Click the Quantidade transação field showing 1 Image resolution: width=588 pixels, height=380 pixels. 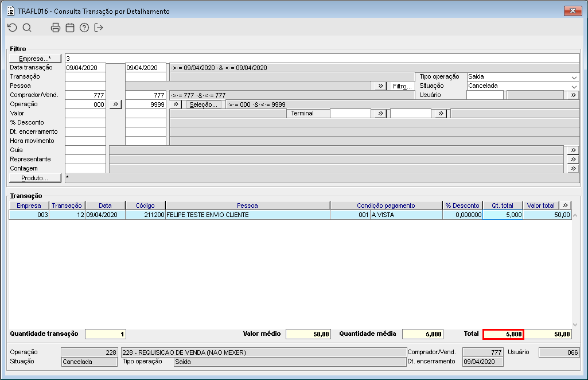tap(106, 334)
